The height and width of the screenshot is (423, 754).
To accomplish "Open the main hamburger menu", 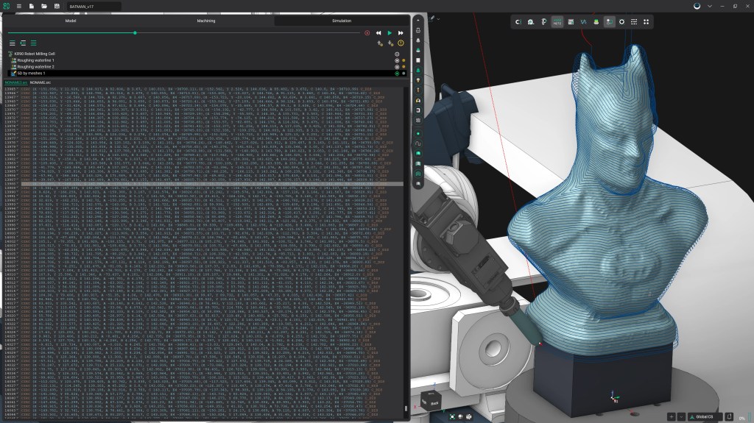I will point(18,6).
